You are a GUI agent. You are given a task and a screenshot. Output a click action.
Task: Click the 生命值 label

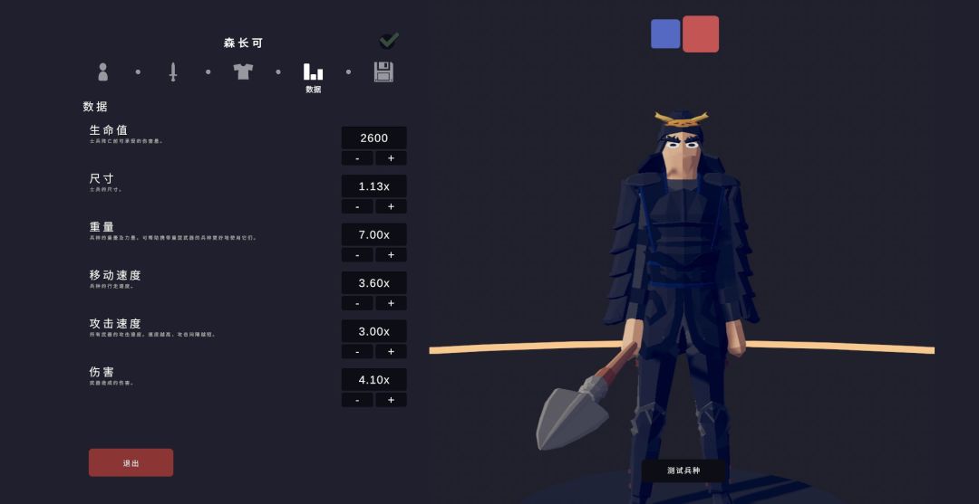pos(109,129)
